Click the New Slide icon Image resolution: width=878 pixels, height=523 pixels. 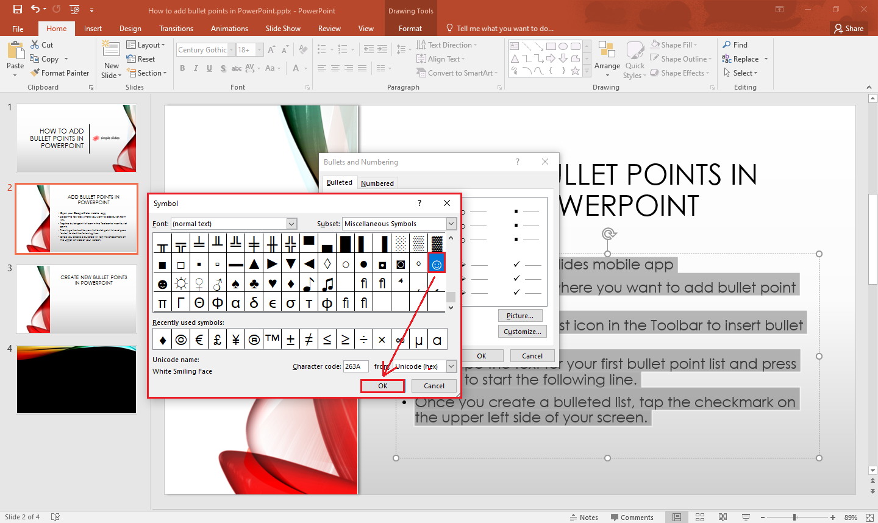click(x=111, y=50)
